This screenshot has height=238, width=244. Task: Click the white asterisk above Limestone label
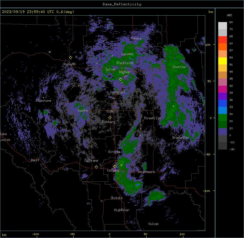tap(43, 98)
